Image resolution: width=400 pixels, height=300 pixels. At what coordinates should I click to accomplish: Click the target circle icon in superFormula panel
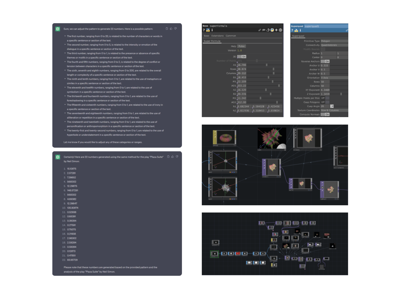(x=280, y=30)
